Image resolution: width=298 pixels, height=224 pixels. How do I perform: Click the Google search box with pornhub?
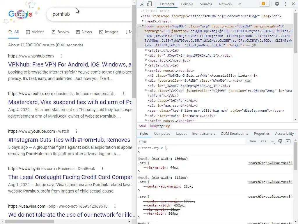click(x=89, y=14)
